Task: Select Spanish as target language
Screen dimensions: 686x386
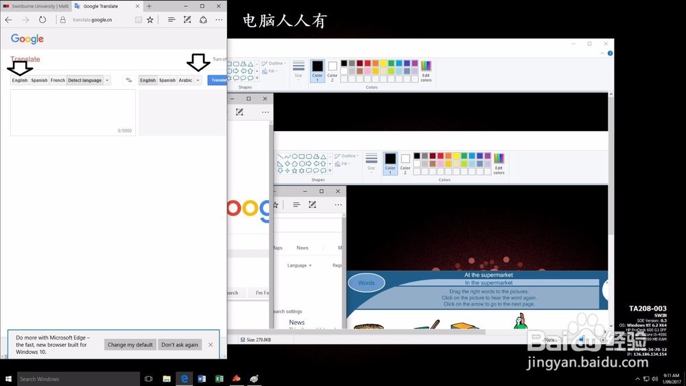Action: click(167, 80)
